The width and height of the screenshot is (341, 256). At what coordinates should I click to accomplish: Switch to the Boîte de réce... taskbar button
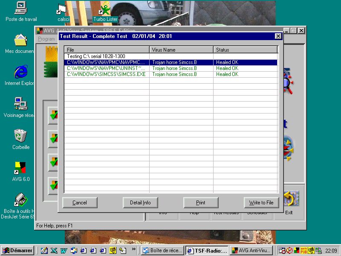pyautogui.click(x=163, y=250)
